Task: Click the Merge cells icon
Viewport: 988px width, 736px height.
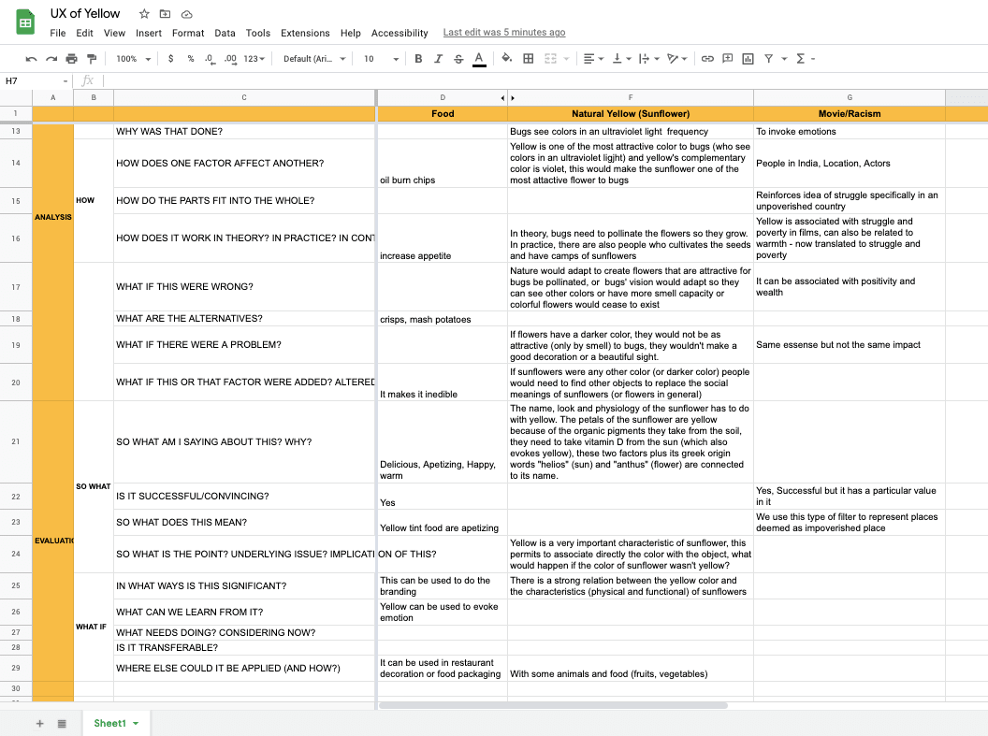Action: (x=551, y=59)
